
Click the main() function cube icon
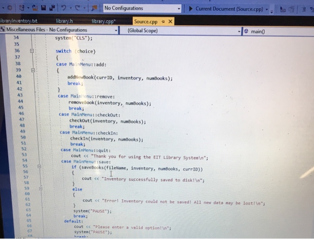point(246,31)
